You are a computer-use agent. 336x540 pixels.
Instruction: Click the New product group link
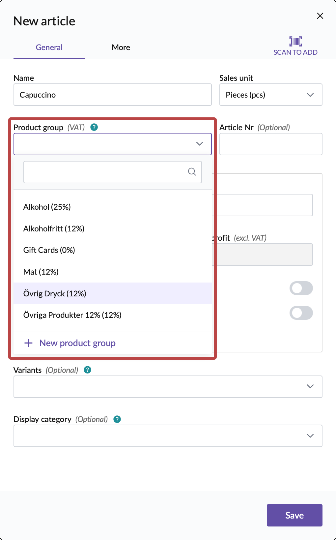click(x=77, y=343)
